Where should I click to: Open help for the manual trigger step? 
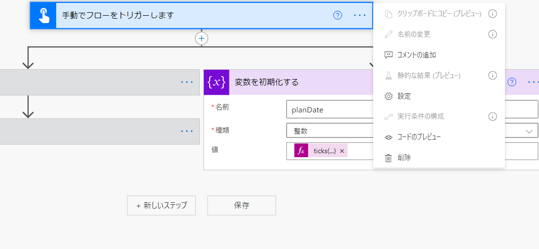point(338,15)
